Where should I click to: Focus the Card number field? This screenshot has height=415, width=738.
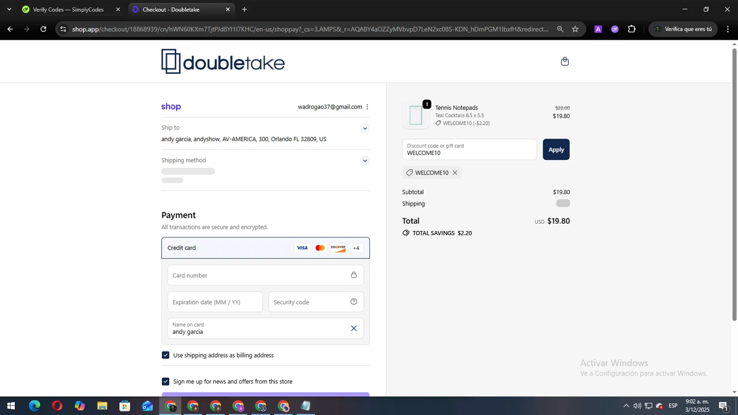pos(266,275)
